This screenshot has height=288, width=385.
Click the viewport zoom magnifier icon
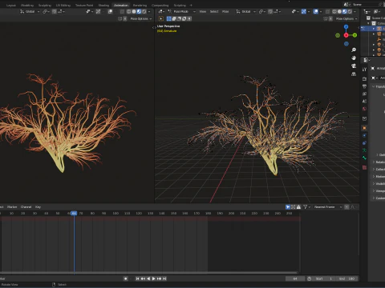coord(354,50)
